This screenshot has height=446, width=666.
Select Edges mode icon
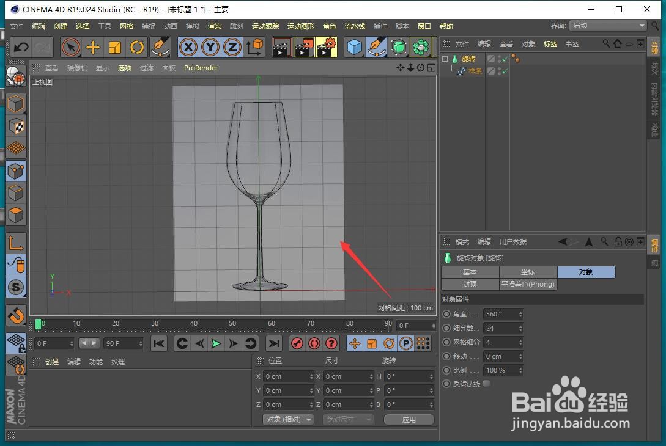click(16, 193)
